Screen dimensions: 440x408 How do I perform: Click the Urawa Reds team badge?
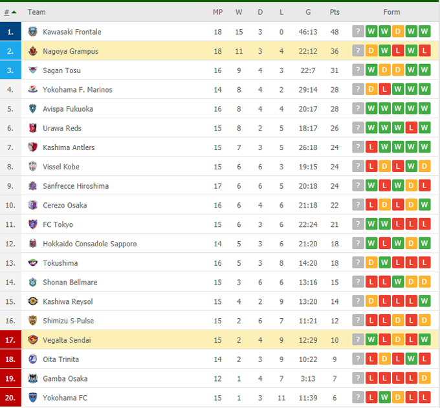pos(33,128)
